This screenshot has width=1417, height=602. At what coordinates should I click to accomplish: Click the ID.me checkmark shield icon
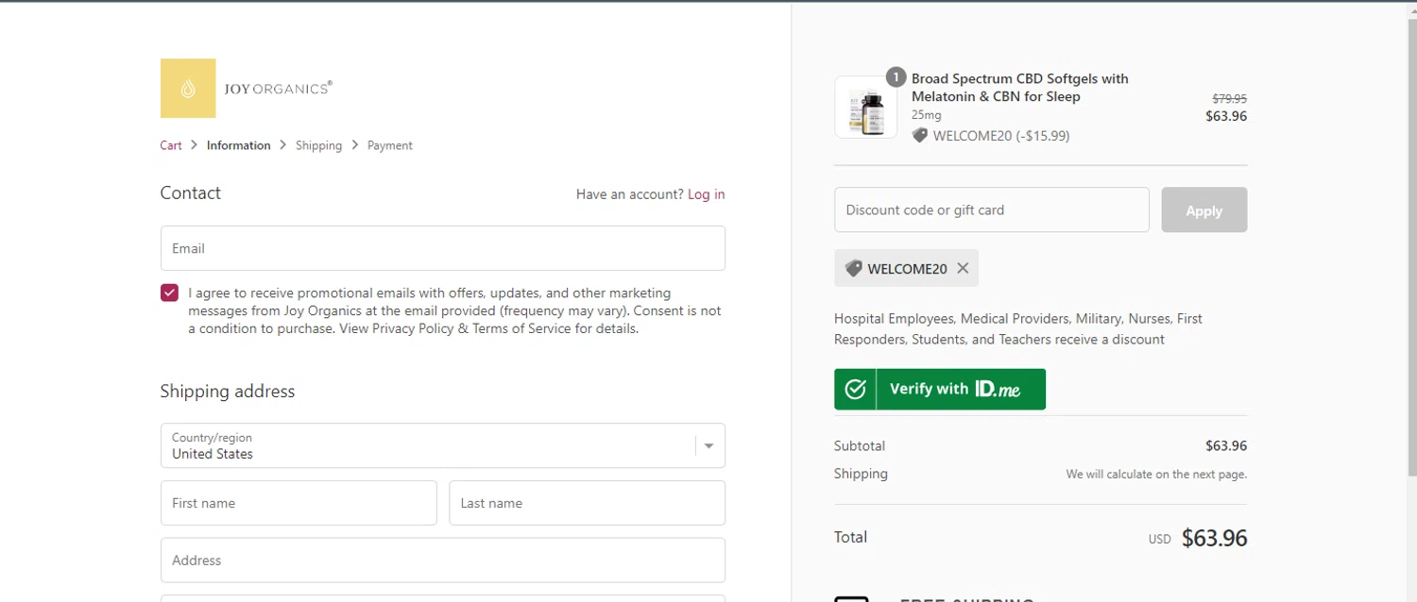coord(856,389)
